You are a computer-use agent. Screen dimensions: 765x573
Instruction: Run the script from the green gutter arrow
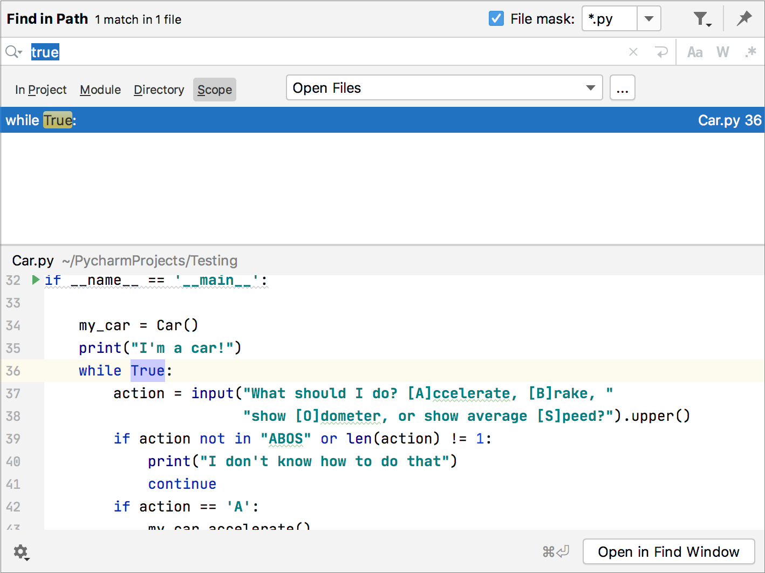[x=35, y=280]
